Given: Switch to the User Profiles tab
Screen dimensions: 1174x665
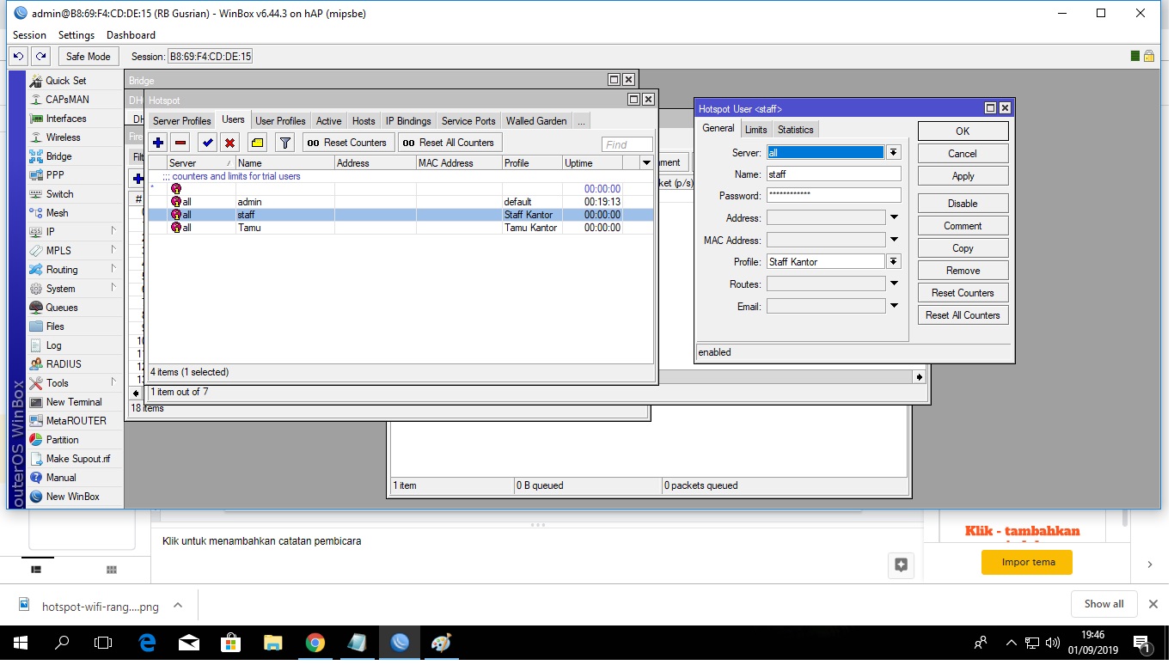Looking at the screenshot, I should pyautogui.click(x=280, y=121).
